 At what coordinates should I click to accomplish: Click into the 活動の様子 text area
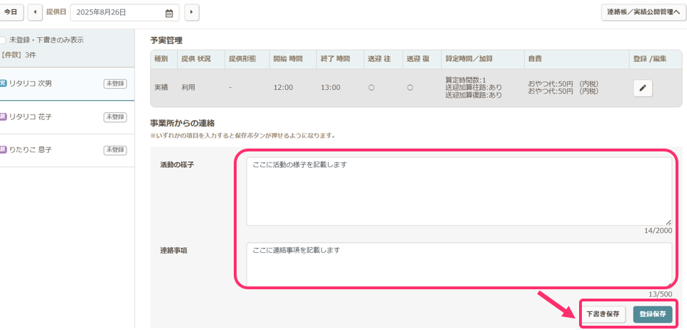(x=458, y=191)
